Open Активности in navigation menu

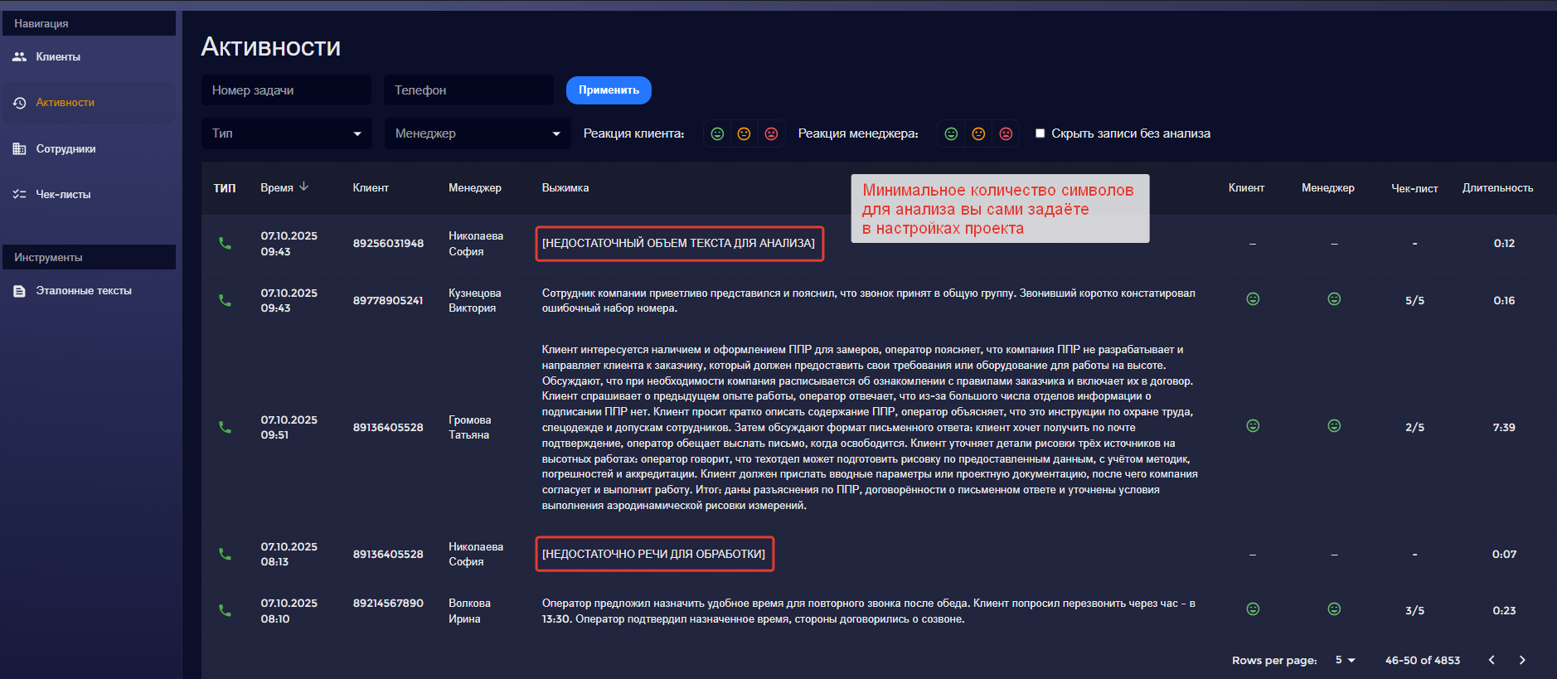coord(65,103)
